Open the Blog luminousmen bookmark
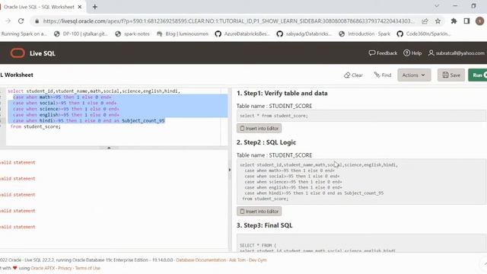This screenshot has width=487, height=274. [183, 33]
